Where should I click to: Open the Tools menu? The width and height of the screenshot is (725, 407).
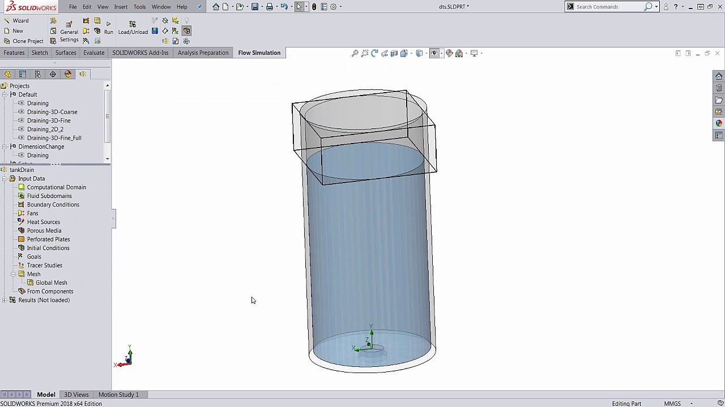139,7
